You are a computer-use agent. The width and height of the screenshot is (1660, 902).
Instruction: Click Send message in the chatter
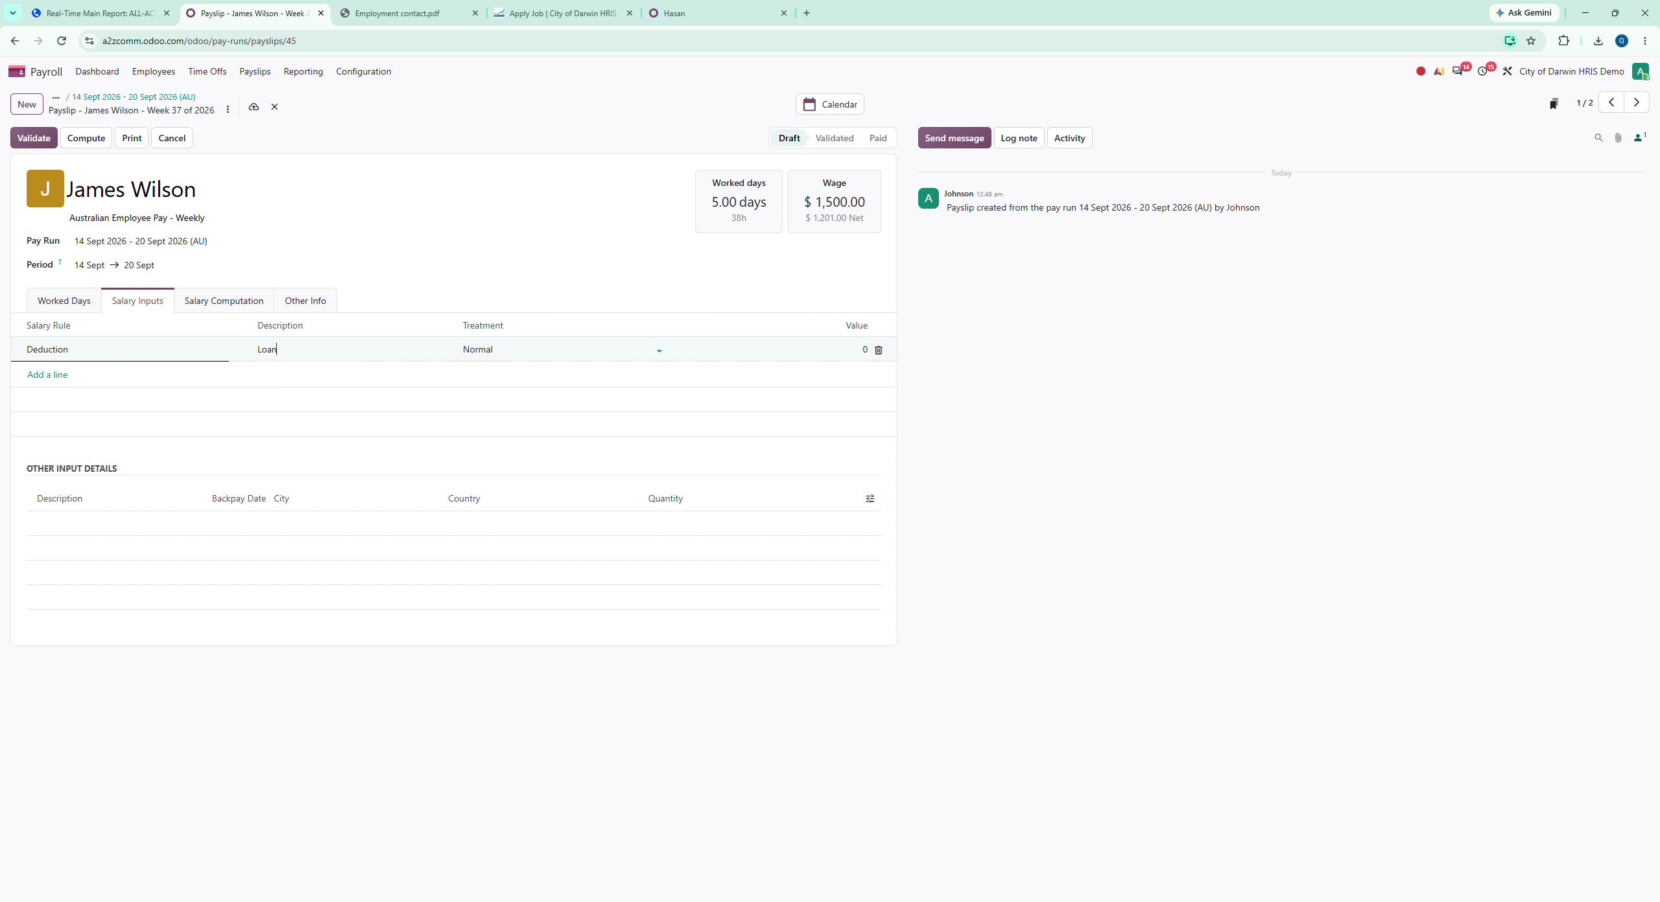click(x=954, y=138)
